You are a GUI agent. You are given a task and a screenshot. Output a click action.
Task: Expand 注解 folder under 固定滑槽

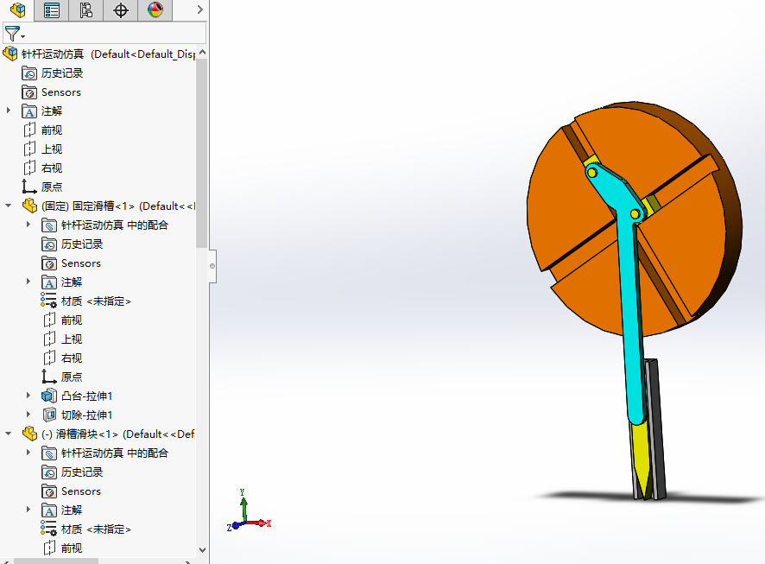pos(28,282)
